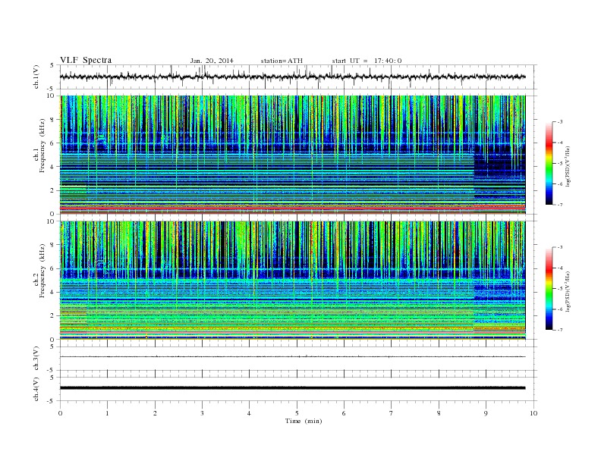Click the "4" frequency tick of ch.1 spectrogram
Image resolution: width=601 pixels, height=464 pixels.
coord(52,167)
